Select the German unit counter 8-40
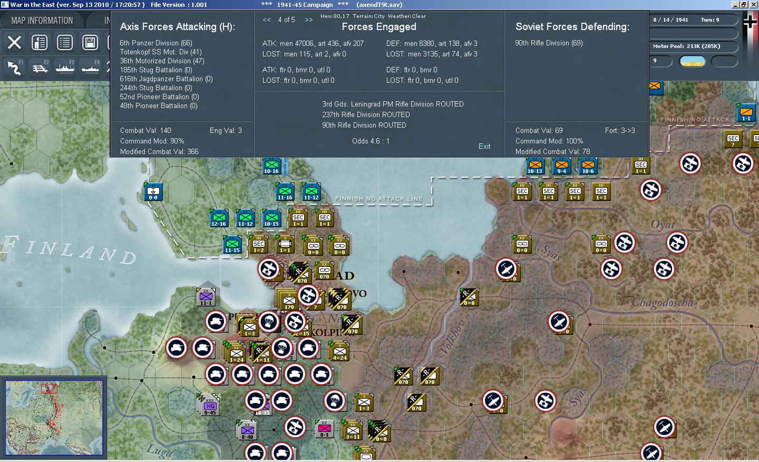The image size is (759, 462). 247,430
